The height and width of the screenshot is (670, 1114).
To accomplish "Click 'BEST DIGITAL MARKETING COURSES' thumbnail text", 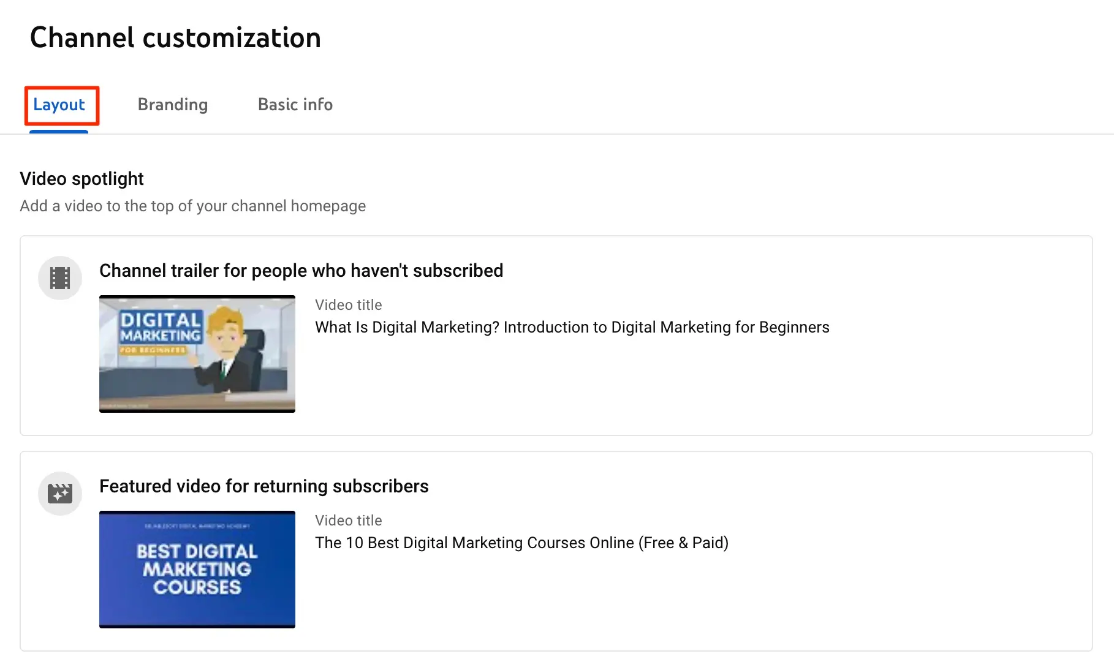I will [197, 569].
